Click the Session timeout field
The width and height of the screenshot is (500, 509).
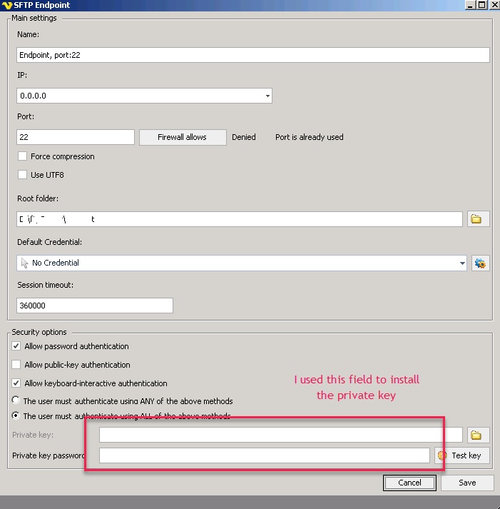[94, 306]
